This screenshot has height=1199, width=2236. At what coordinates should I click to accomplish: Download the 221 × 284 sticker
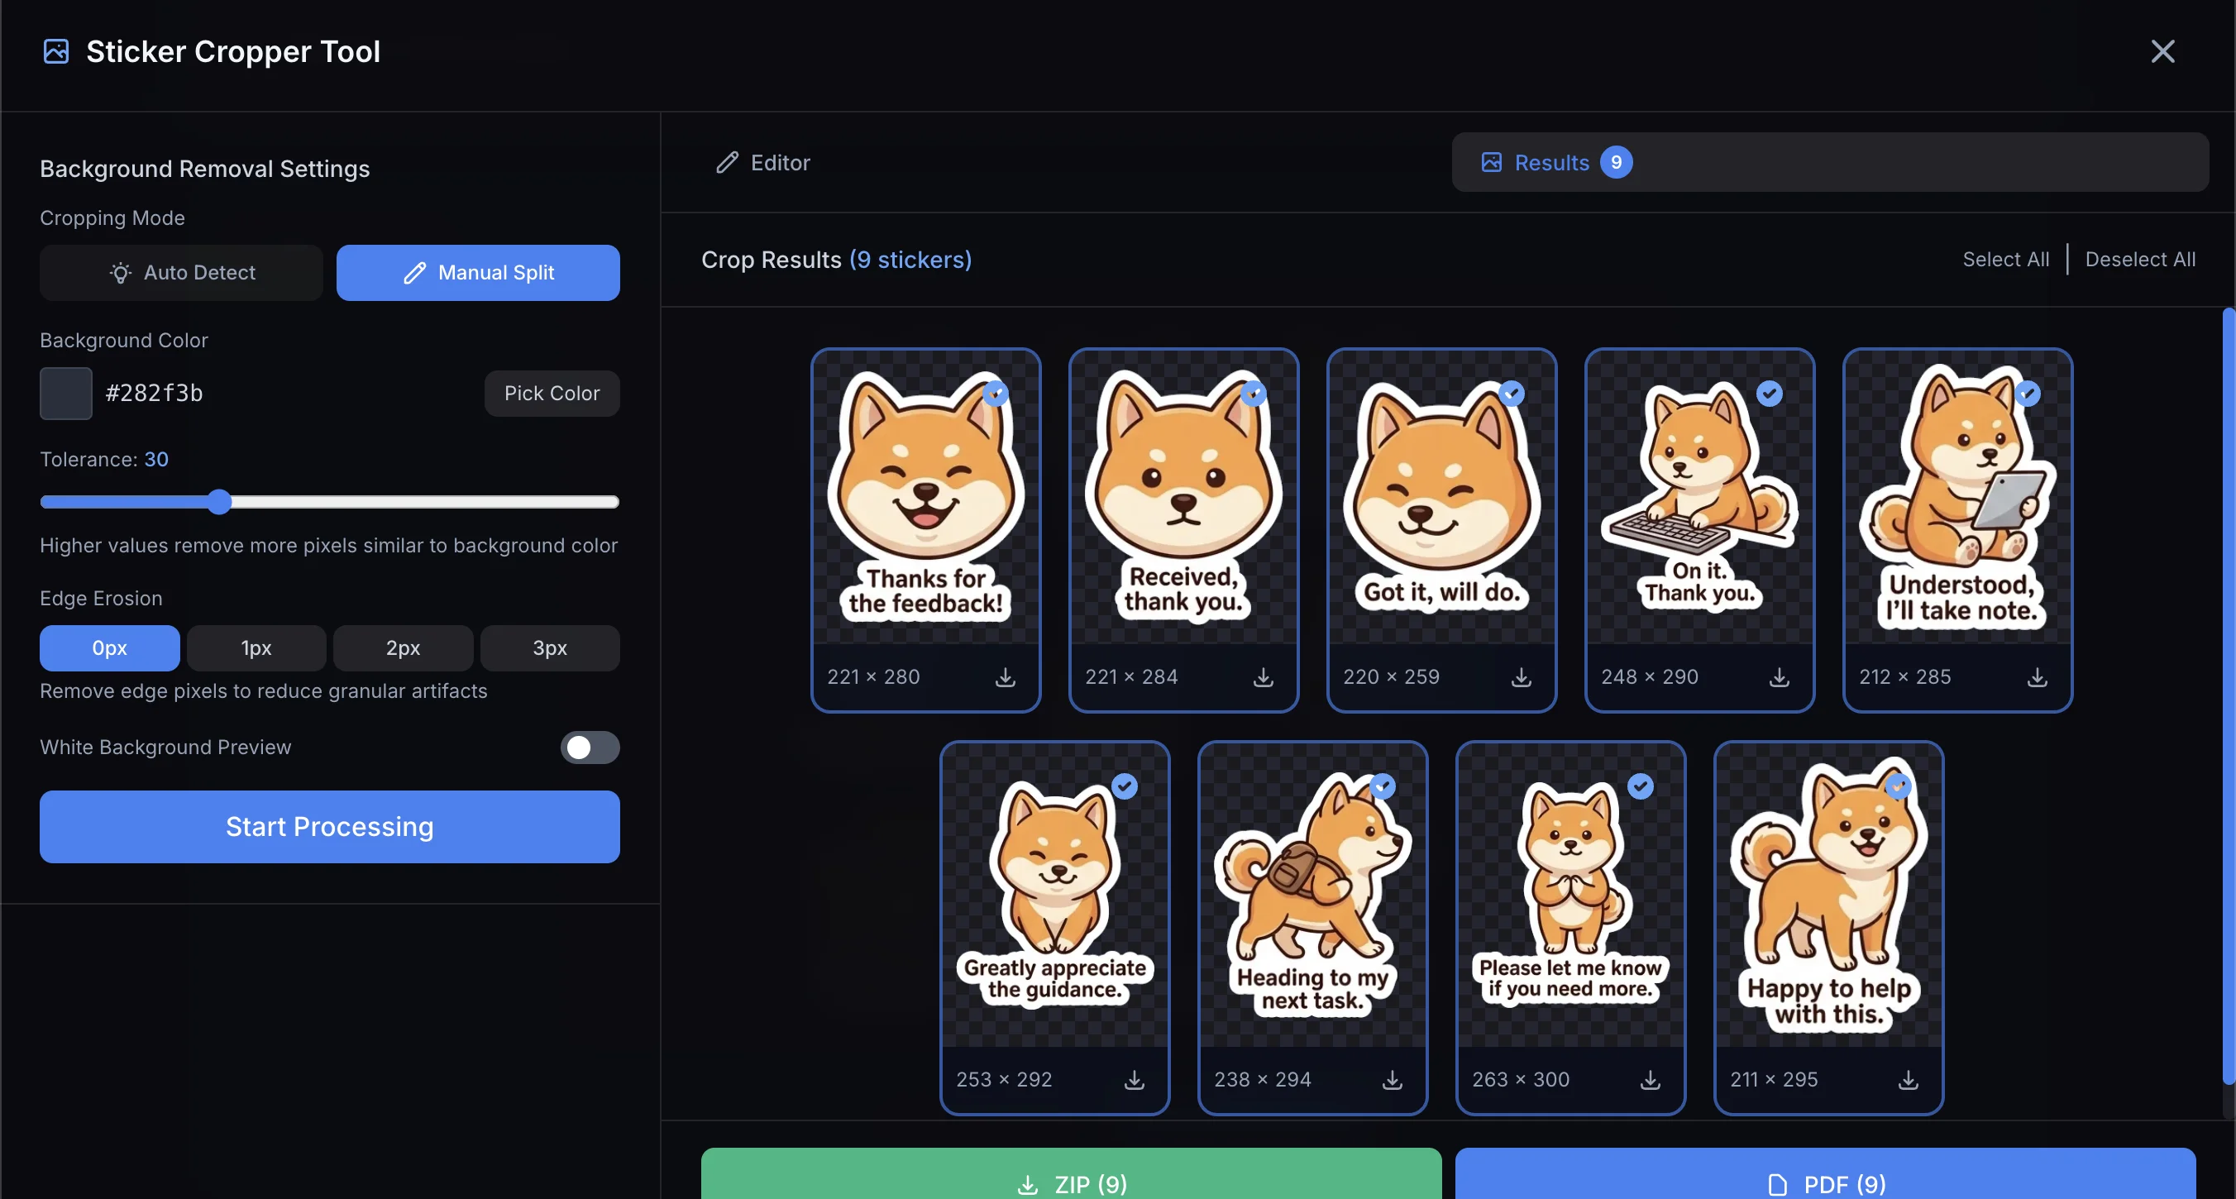pos(1263,677)
